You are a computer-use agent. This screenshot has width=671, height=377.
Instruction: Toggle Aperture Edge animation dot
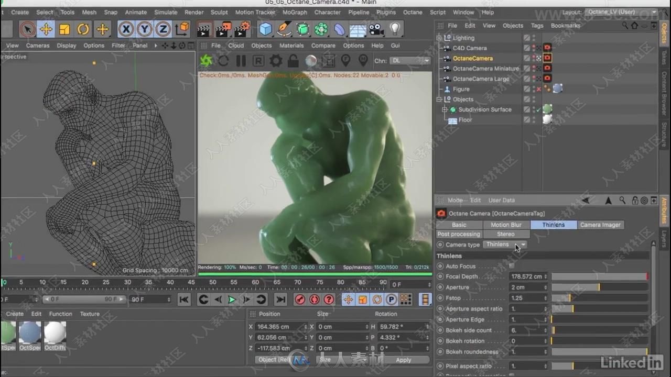(x=440, y=319)
